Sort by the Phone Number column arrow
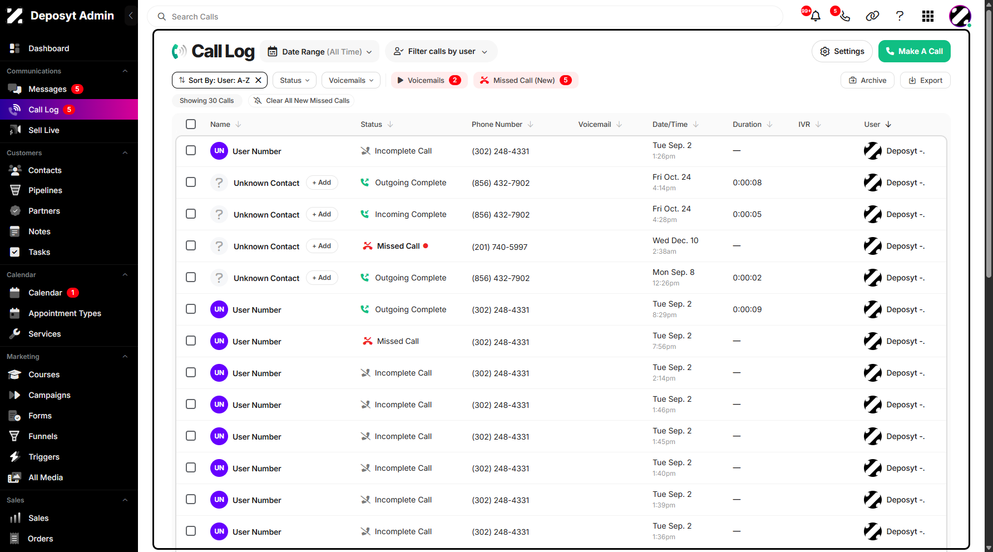The height and width of the screenshot is (552, 993). click(x=530, y=124)
